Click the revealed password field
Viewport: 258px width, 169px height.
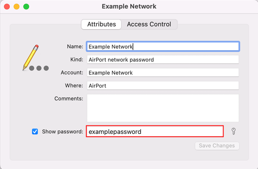point(155,131)
